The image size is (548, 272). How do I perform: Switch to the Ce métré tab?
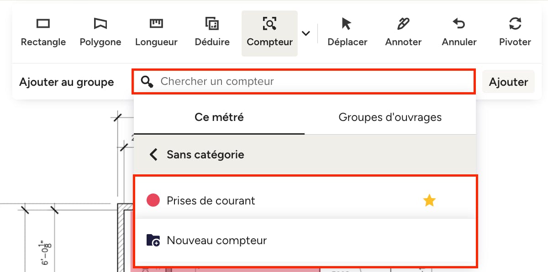(219, 117)
